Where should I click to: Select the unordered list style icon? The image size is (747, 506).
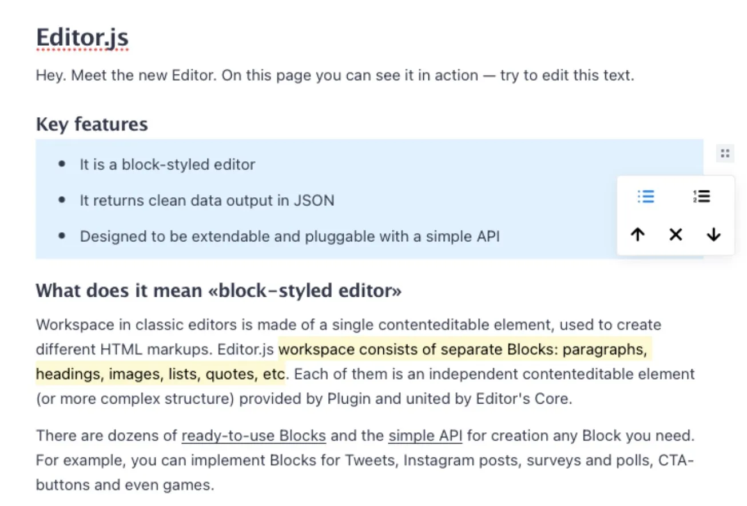pyautogui.click(x=646, y=197)
